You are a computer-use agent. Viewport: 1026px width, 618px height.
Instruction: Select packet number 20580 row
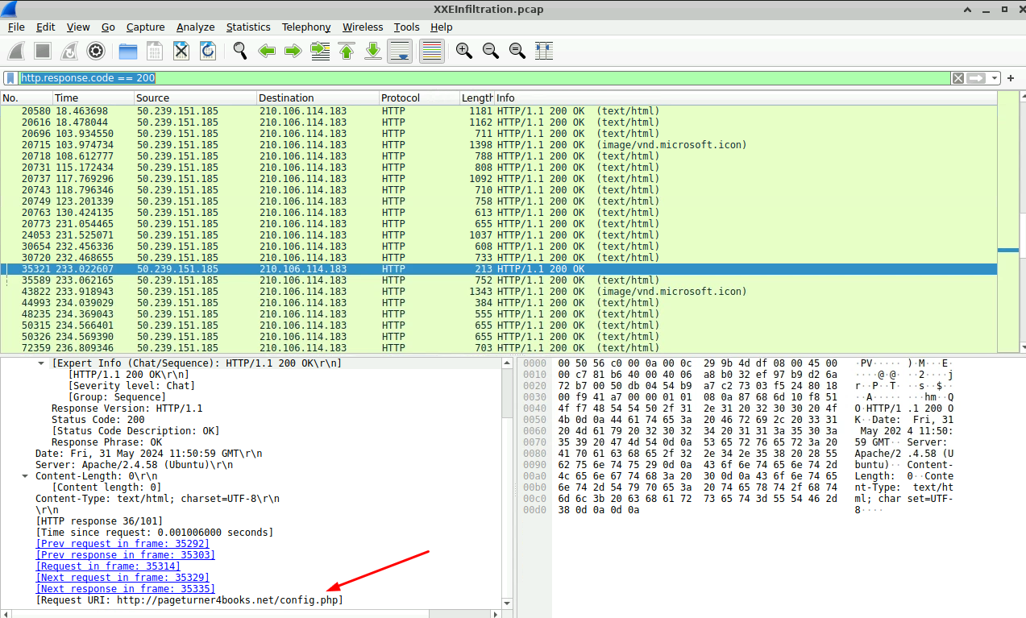(x=498, y=111)
